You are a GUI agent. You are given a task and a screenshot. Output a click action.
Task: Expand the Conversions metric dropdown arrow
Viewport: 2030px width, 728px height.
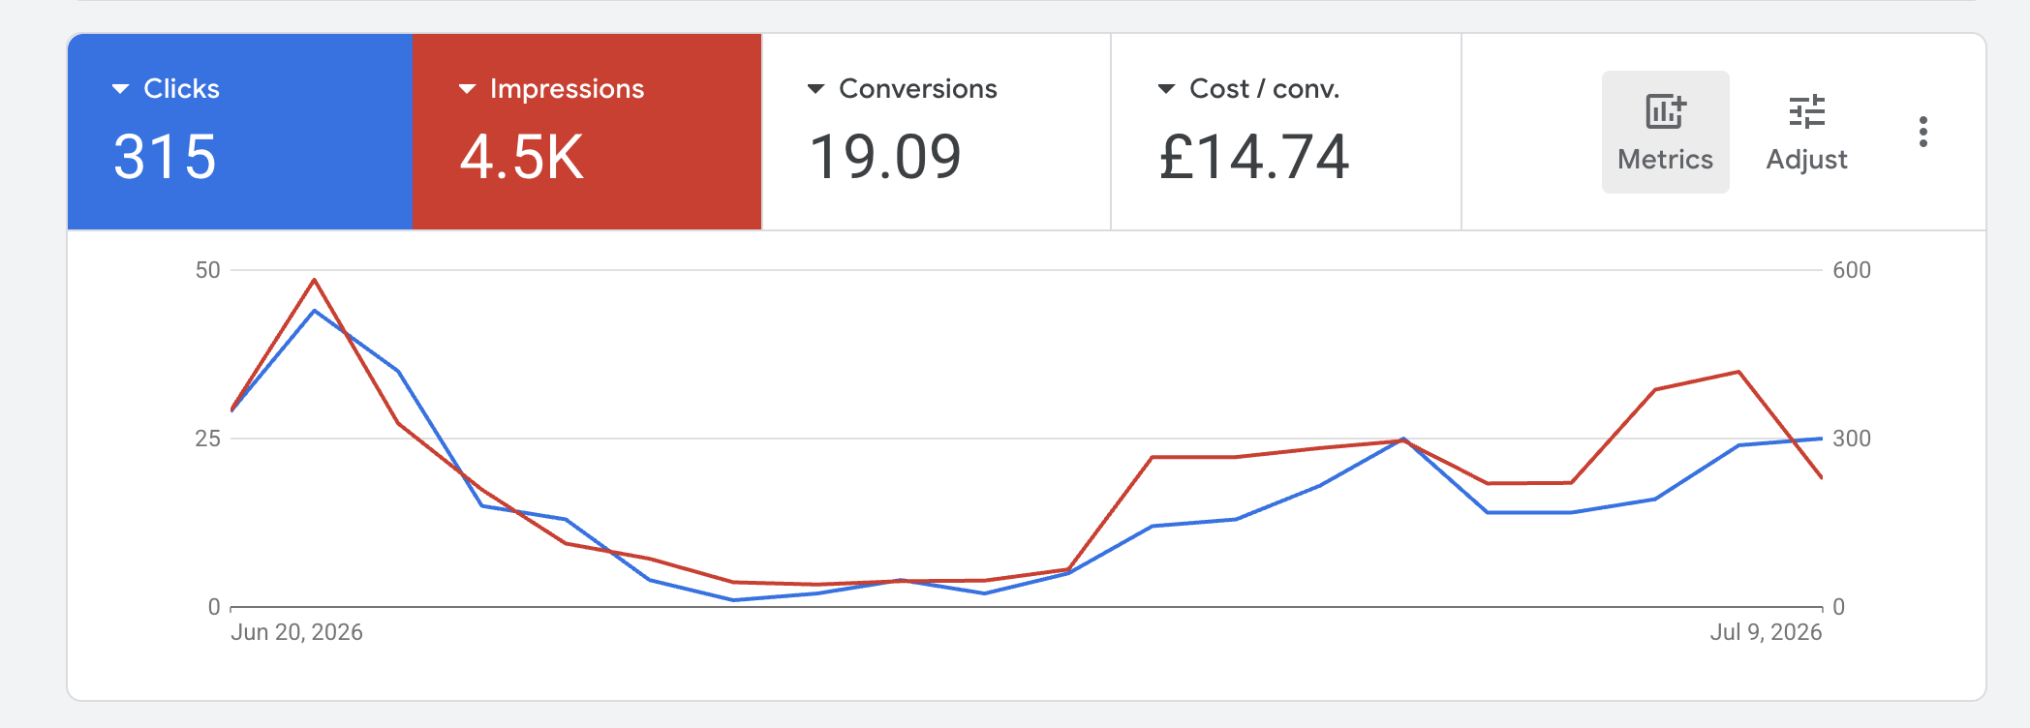815,89
